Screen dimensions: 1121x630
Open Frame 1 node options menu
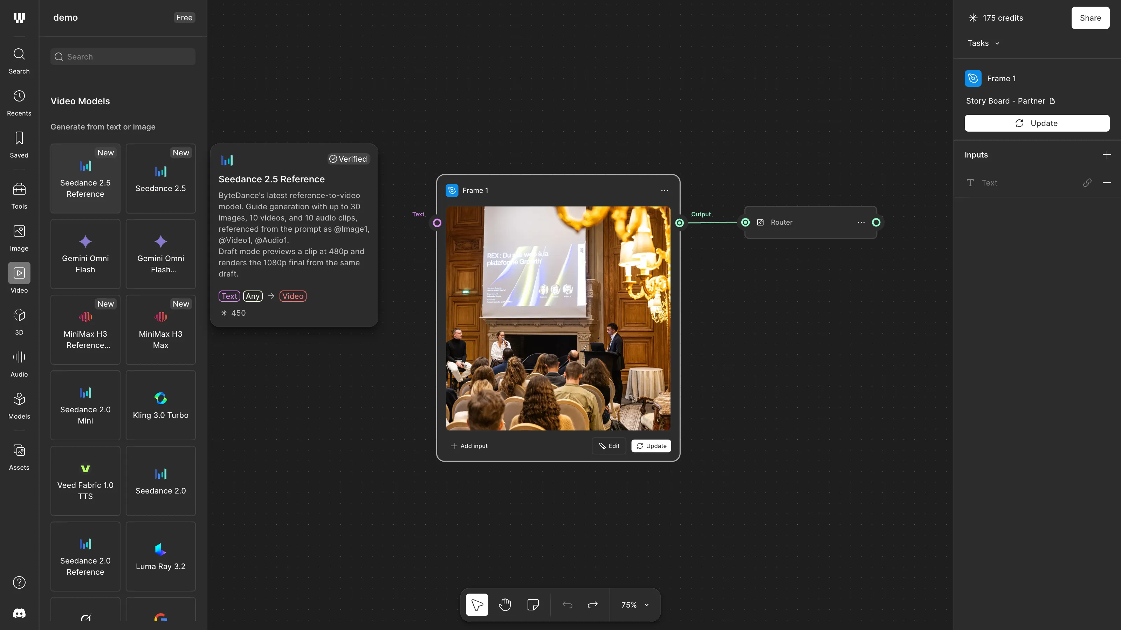[x=665, y=190]
